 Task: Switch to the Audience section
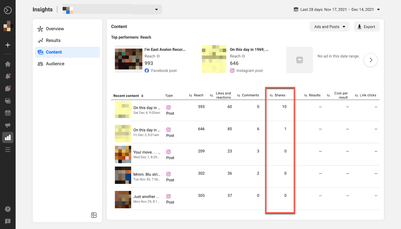55,63
